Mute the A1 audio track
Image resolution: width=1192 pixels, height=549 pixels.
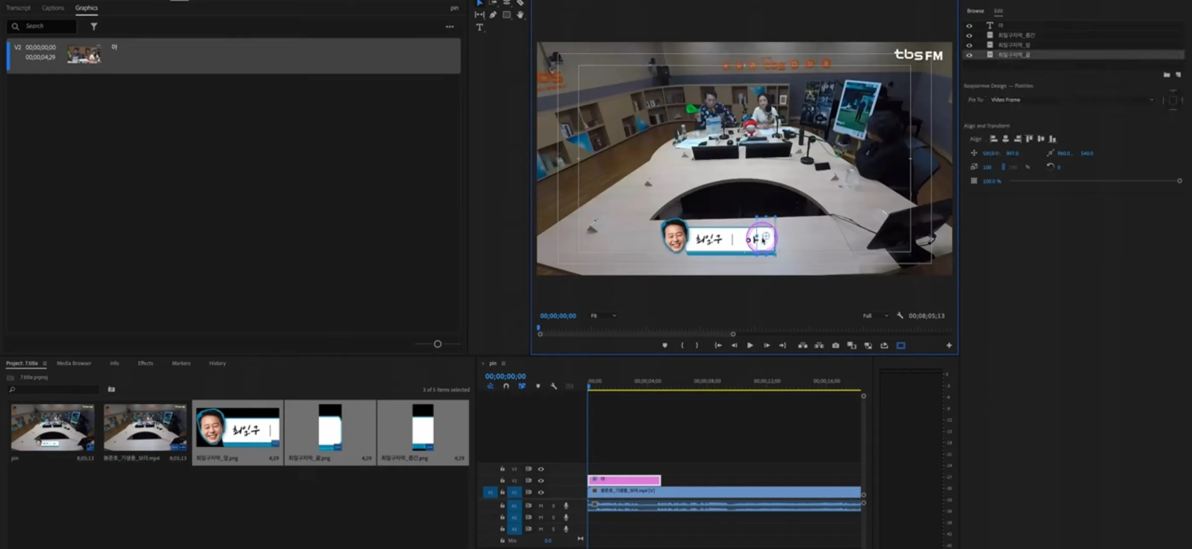[541, 506]
